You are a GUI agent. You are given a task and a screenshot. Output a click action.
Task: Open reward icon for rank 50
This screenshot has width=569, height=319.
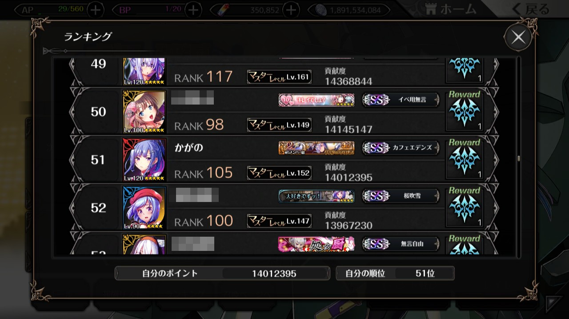pyautogui.click(x=465, y=110)
